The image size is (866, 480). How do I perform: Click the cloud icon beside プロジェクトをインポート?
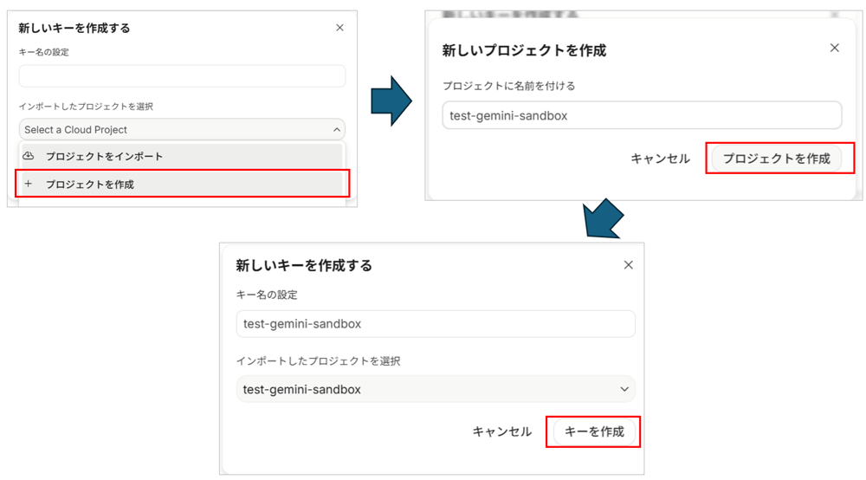coord(29,156)
